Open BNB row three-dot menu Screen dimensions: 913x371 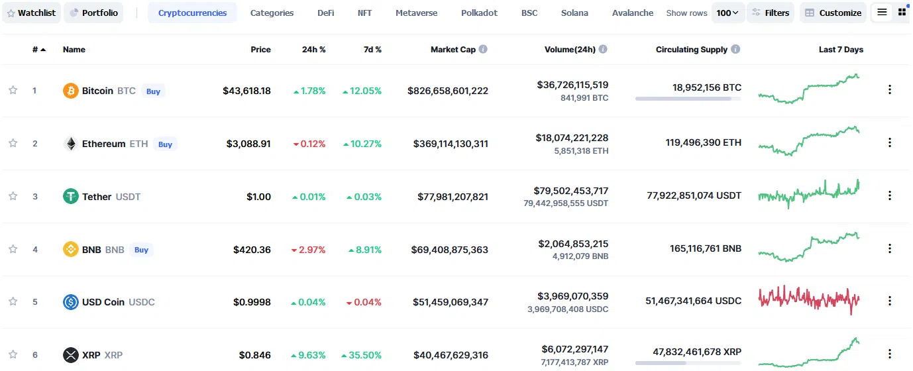click(x=890, y=248)
